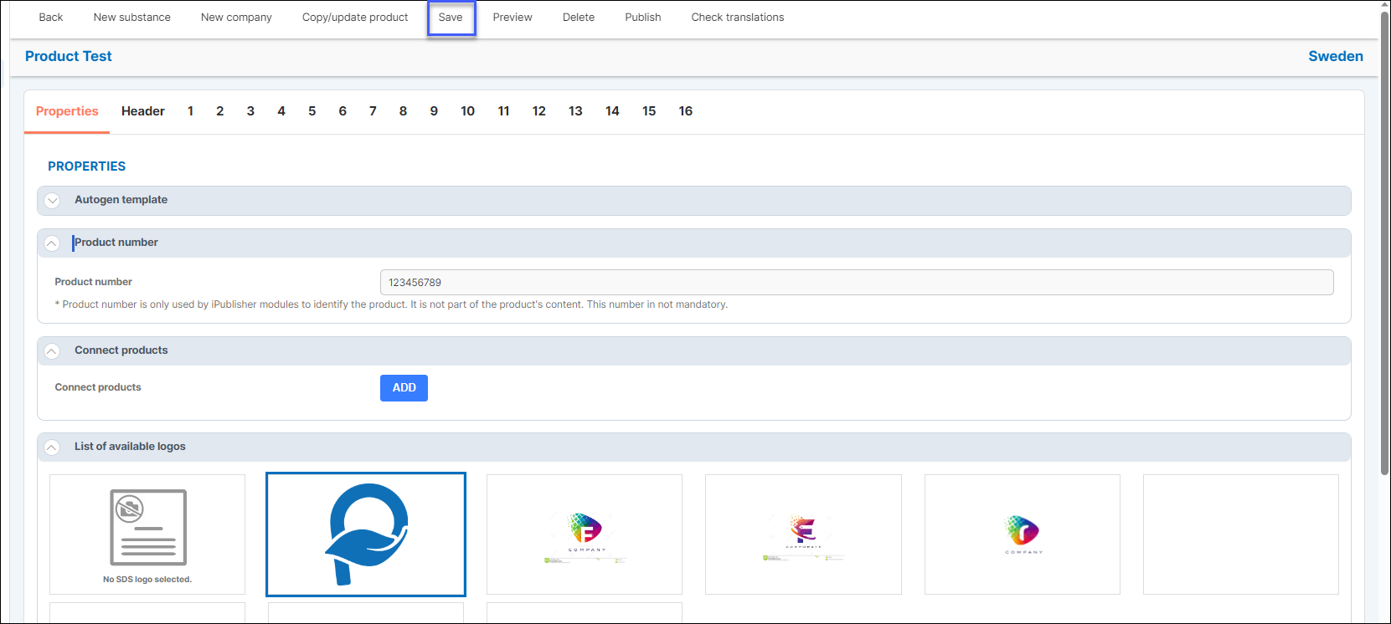The image size is (1391, 624).
Task: Open section tab 5
Action: tap(312, 111)
